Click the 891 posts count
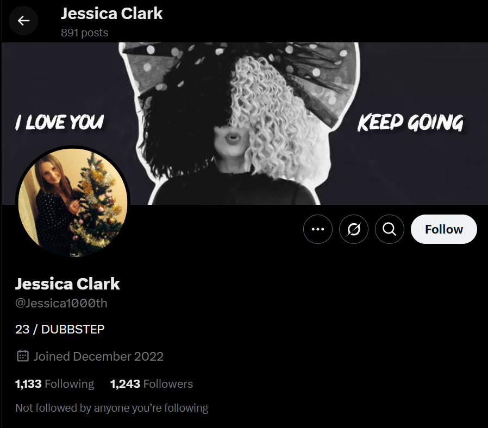This screenshot has width=488, height=428. pos(85,33)
